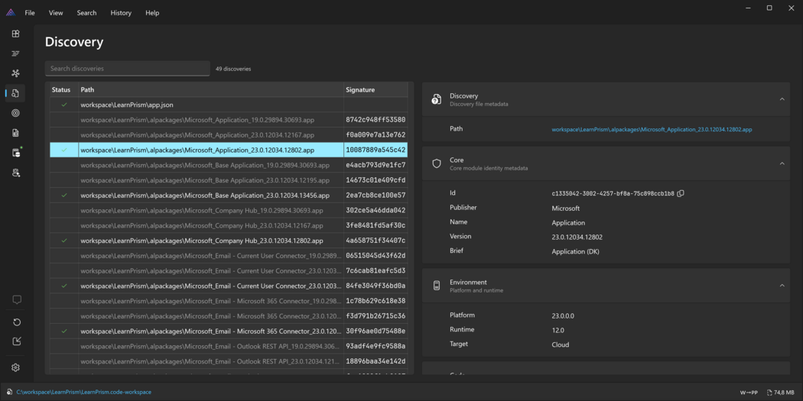This screenshot has width=803, height=401.
Task: Open the concentric target icon in sidebar
Action: pyautogui.click(x=15, y=113)
